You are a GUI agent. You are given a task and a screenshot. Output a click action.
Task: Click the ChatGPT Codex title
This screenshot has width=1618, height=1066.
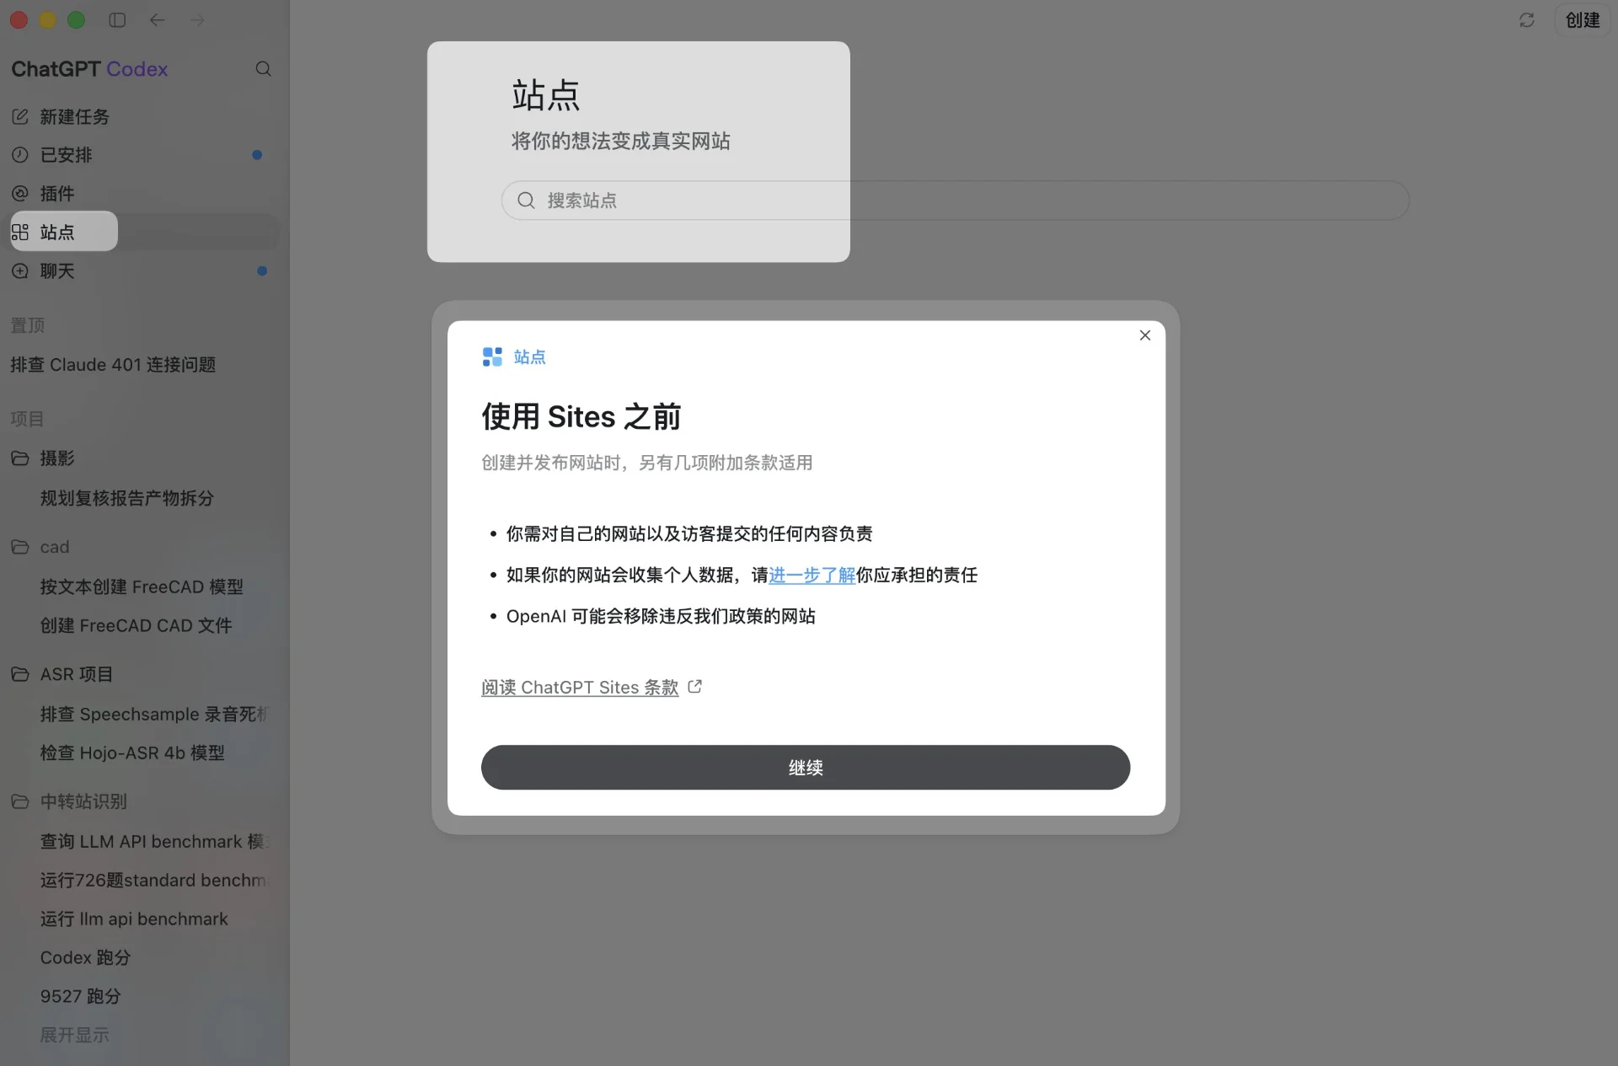pyautogui.click(x=89, y=69)
